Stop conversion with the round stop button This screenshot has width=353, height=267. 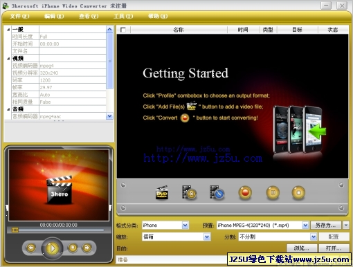298,193
